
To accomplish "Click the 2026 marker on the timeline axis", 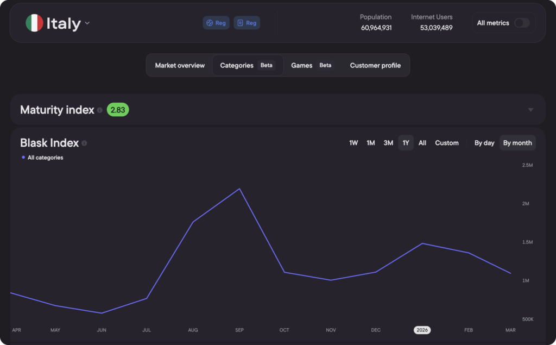I will [x=422, y=330].
